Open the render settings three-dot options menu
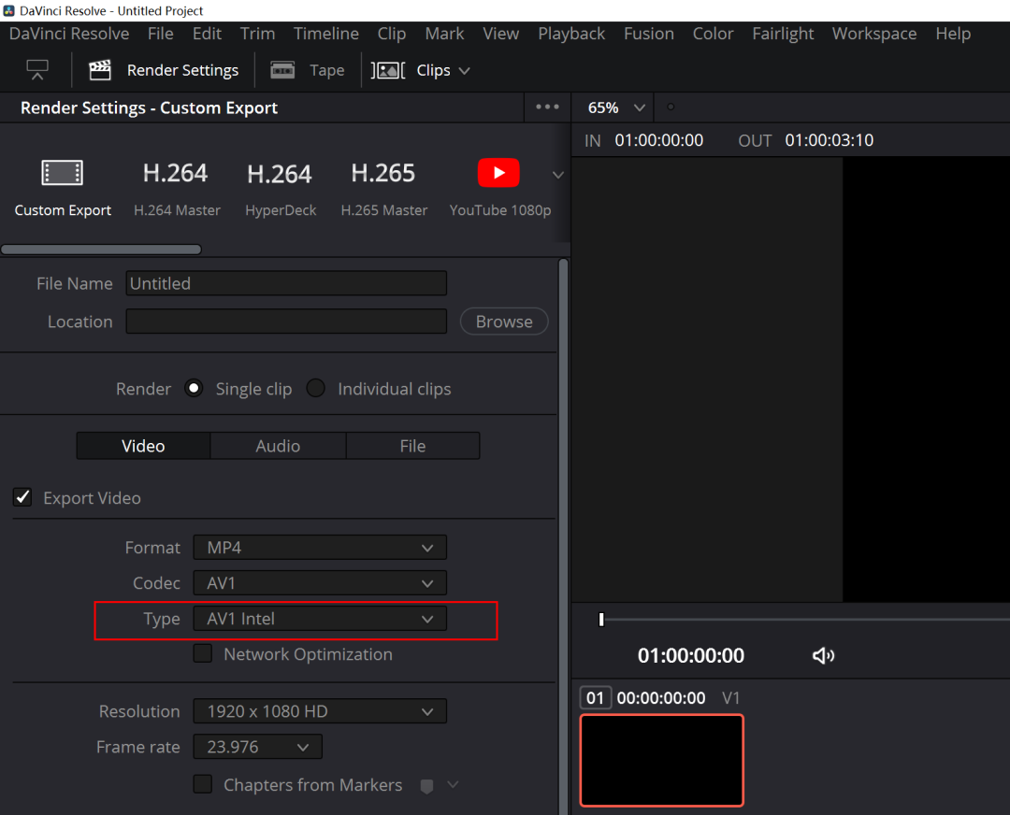Screen dimensions: 1010x815 coord(547,107)
